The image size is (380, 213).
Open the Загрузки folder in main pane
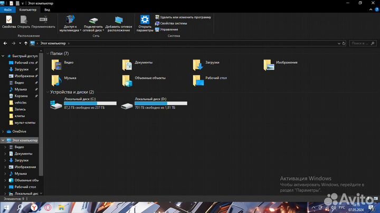[197, 64]
